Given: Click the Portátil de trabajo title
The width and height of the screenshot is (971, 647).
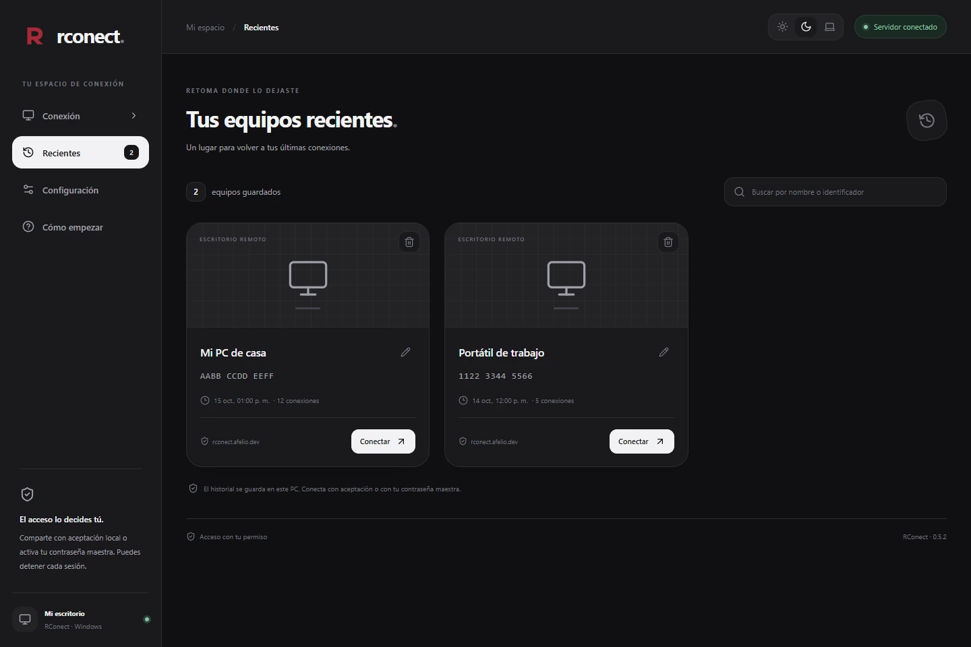Looking at the screenshot, I should 501,352.
